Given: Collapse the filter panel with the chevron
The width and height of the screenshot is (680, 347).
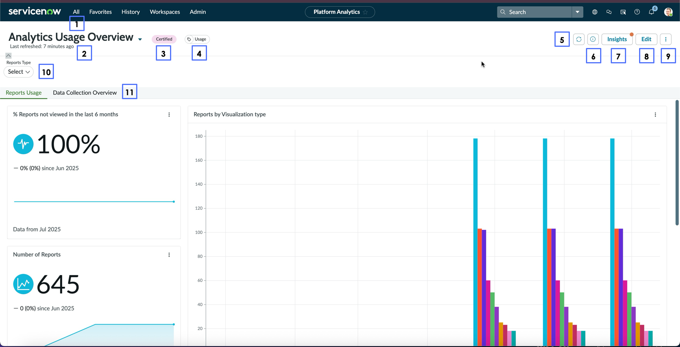Looking at the screenshot, I should click(x=8, y=55).
